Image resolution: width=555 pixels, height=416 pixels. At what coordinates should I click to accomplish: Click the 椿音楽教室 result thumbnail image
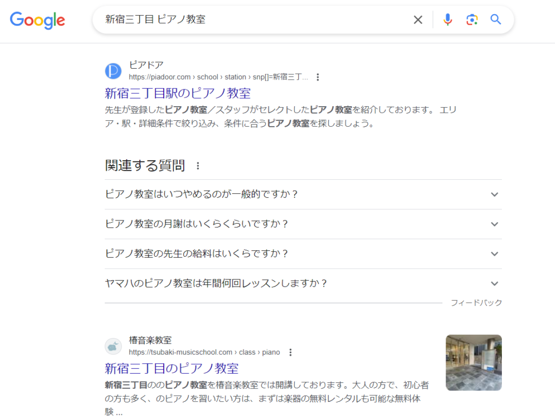pyautogui.click(x=473, y=362)
